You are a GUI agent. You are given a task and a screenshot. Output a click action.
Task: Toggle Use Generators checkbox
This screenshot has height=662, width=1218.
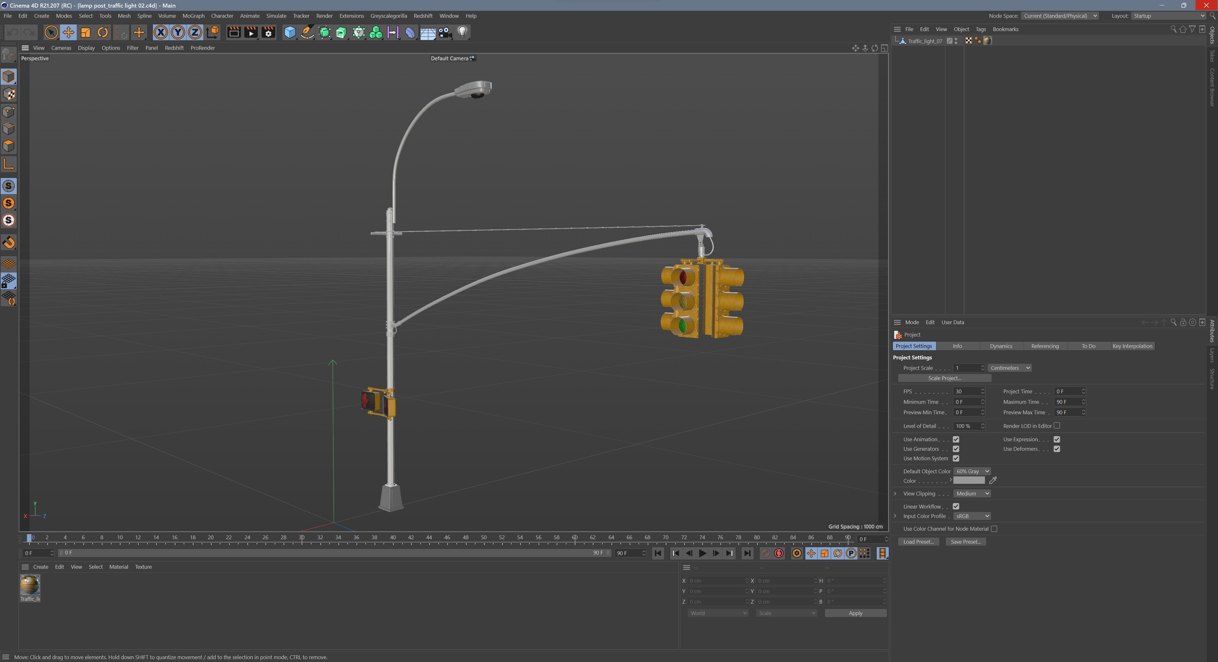coord(956,449)
